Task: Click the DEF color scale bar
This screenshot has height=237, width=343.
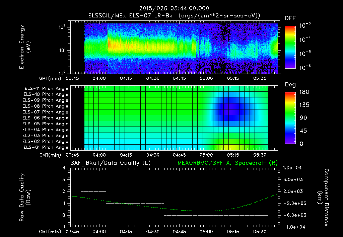Action: click(x=290, y=47)
